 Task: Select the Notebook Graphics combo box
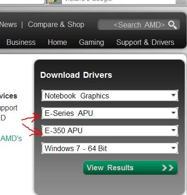[110, 96]
